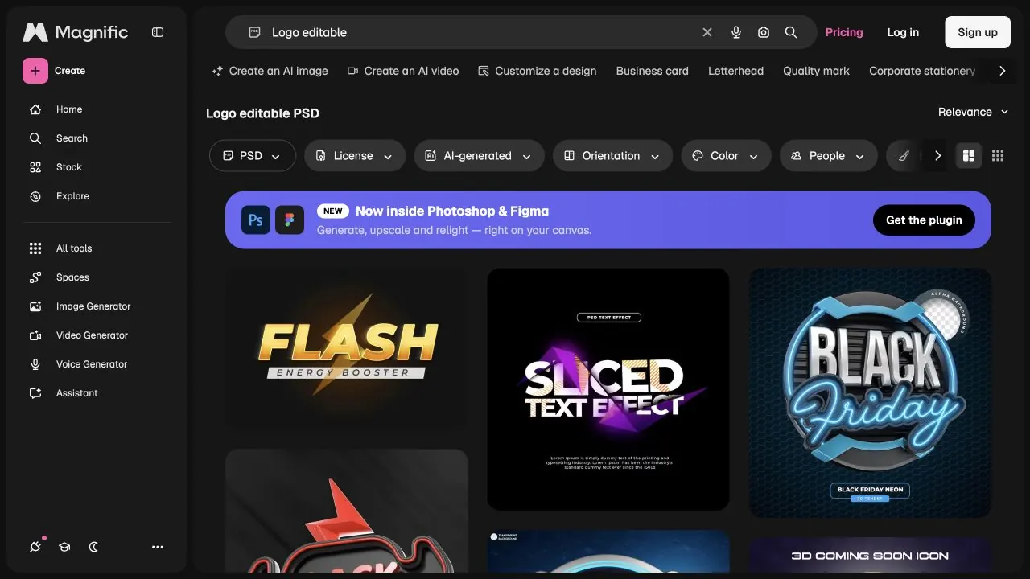Select the Business card suggestion

[x=653, y=71]
